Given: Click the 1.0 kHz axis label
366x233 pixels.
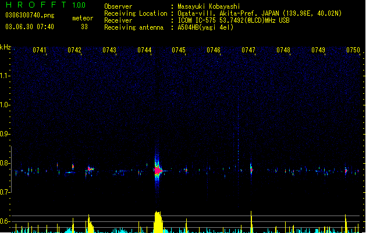Looking at the screenshot, I should (x=5, y=105).
